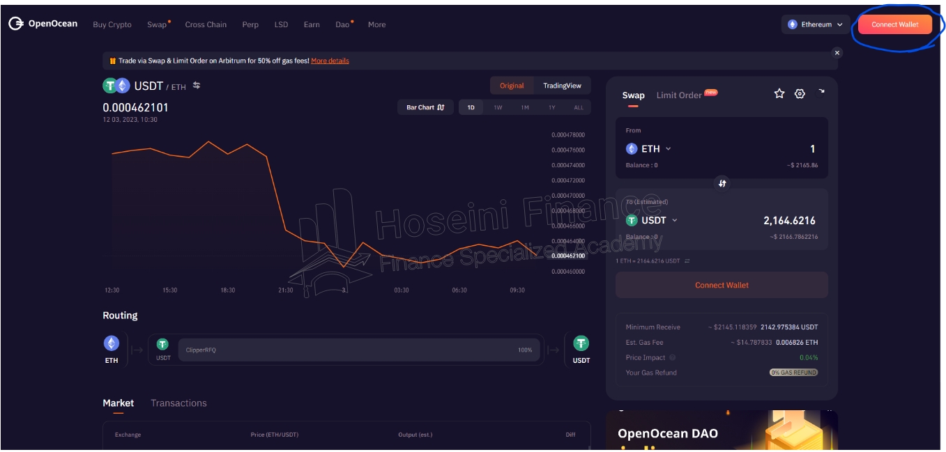Expand the USDT token selector

[652, 220]
